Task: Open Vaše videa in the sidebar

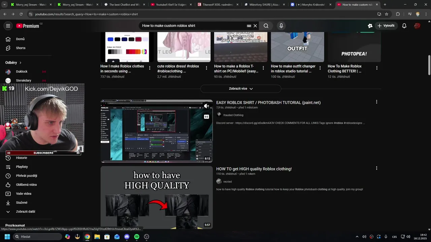Action: pos(24,194)
